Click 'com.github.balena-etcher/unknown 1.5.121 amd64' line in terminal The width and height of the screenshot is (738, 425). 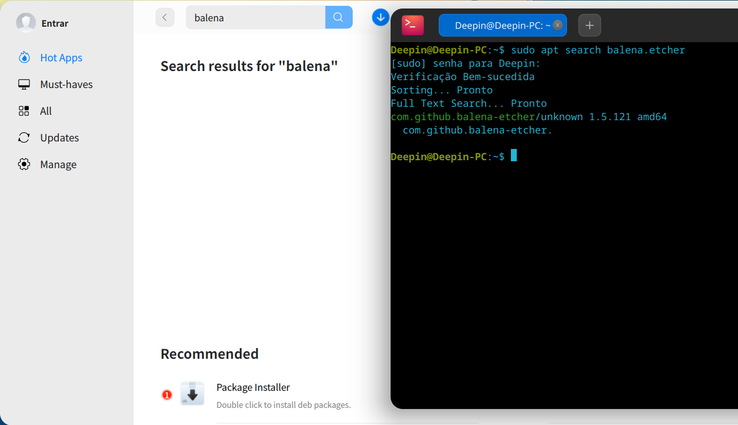point(529,117)
